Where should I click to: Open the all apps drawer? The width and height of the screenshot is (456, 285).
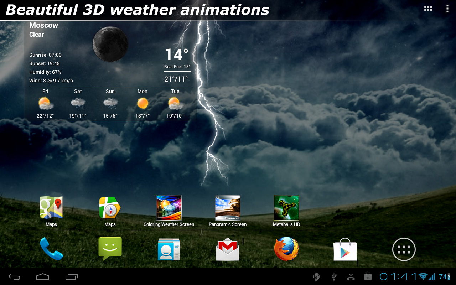404,249
